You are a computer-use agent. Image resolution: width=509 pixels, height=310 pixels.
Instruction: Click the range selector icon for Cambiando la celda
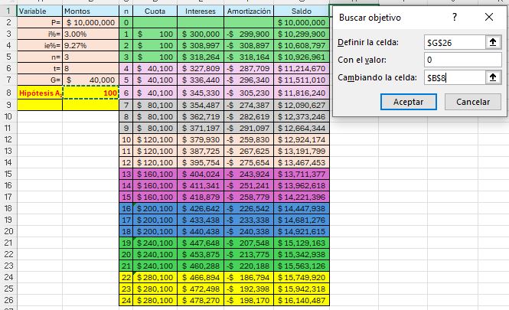point(492,77)
